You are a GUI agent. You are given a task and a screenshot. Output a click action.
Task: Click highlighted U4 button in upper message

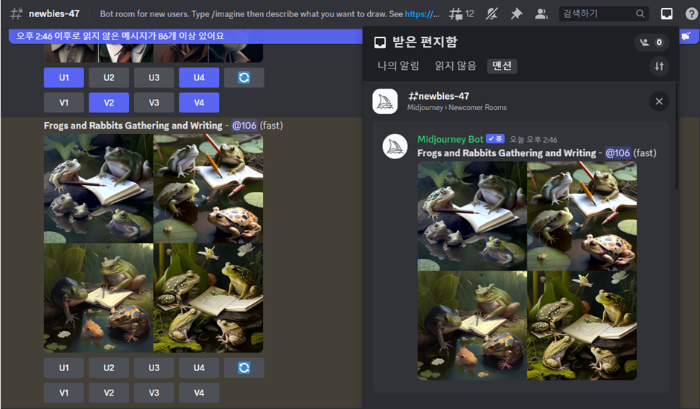coord(199,77)
